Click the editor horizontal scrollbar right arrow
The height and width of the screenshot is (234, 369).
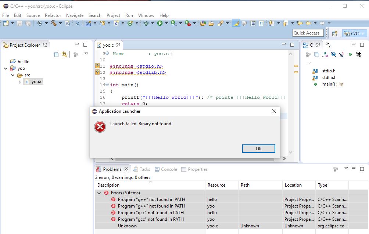(284, 158)
